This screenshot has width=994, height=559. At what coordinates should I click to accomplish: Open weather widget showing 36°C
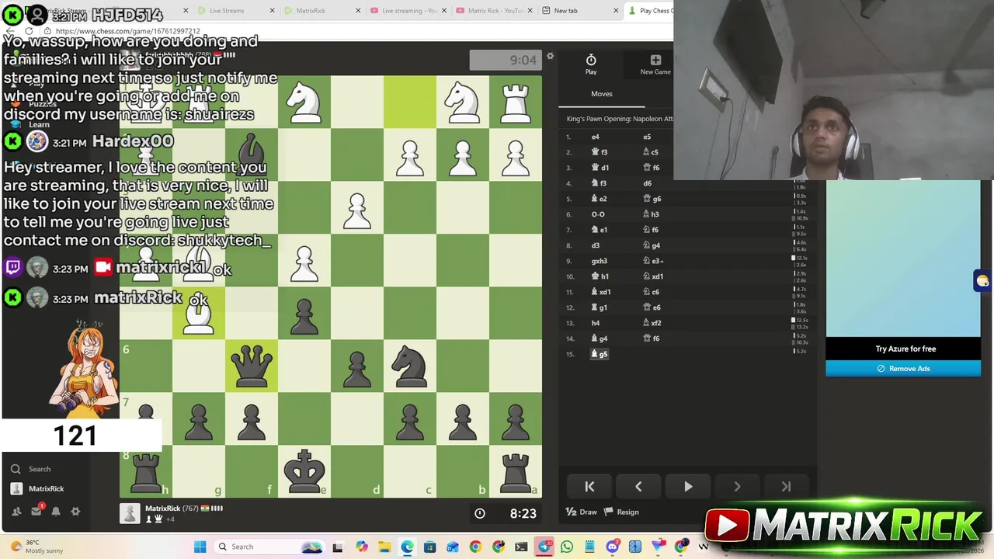[x=37, y=547]
